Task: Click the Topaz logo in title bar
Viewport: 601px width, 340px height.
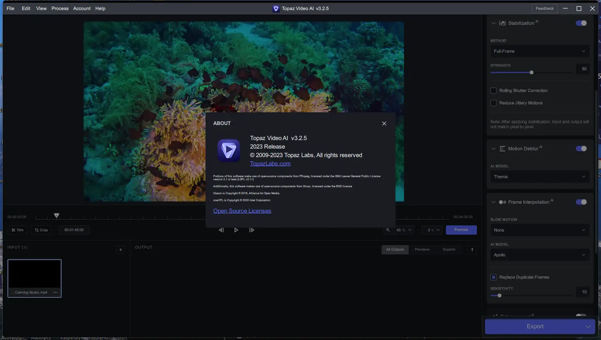Action: [x=276, y=9]
